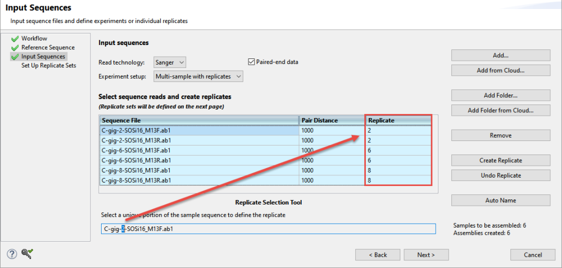
Task: Click Pair Distance cell for C-gig-6-SOSi16_M13R.ab1
Action: tap(332, 161)
